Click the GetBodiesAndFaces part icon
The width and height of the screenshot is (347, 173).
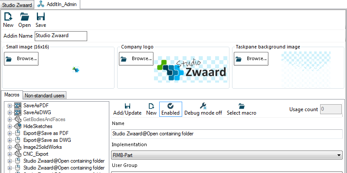[x=18, y=119]
